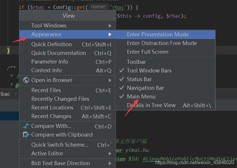Screen dimensions: 237x168
Task: Click the globe icon beside Open in Browser
Action: click(26, 80)
